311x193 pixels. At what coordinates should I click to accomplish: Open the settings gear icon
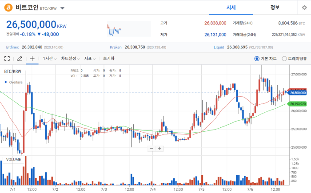click(x=304, y=8)
